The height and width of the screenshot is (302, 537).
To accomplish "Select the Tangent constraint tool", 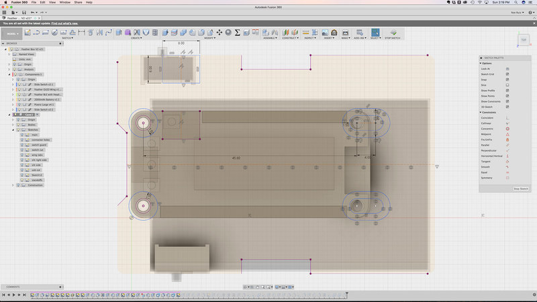I will tap(507, 162).
